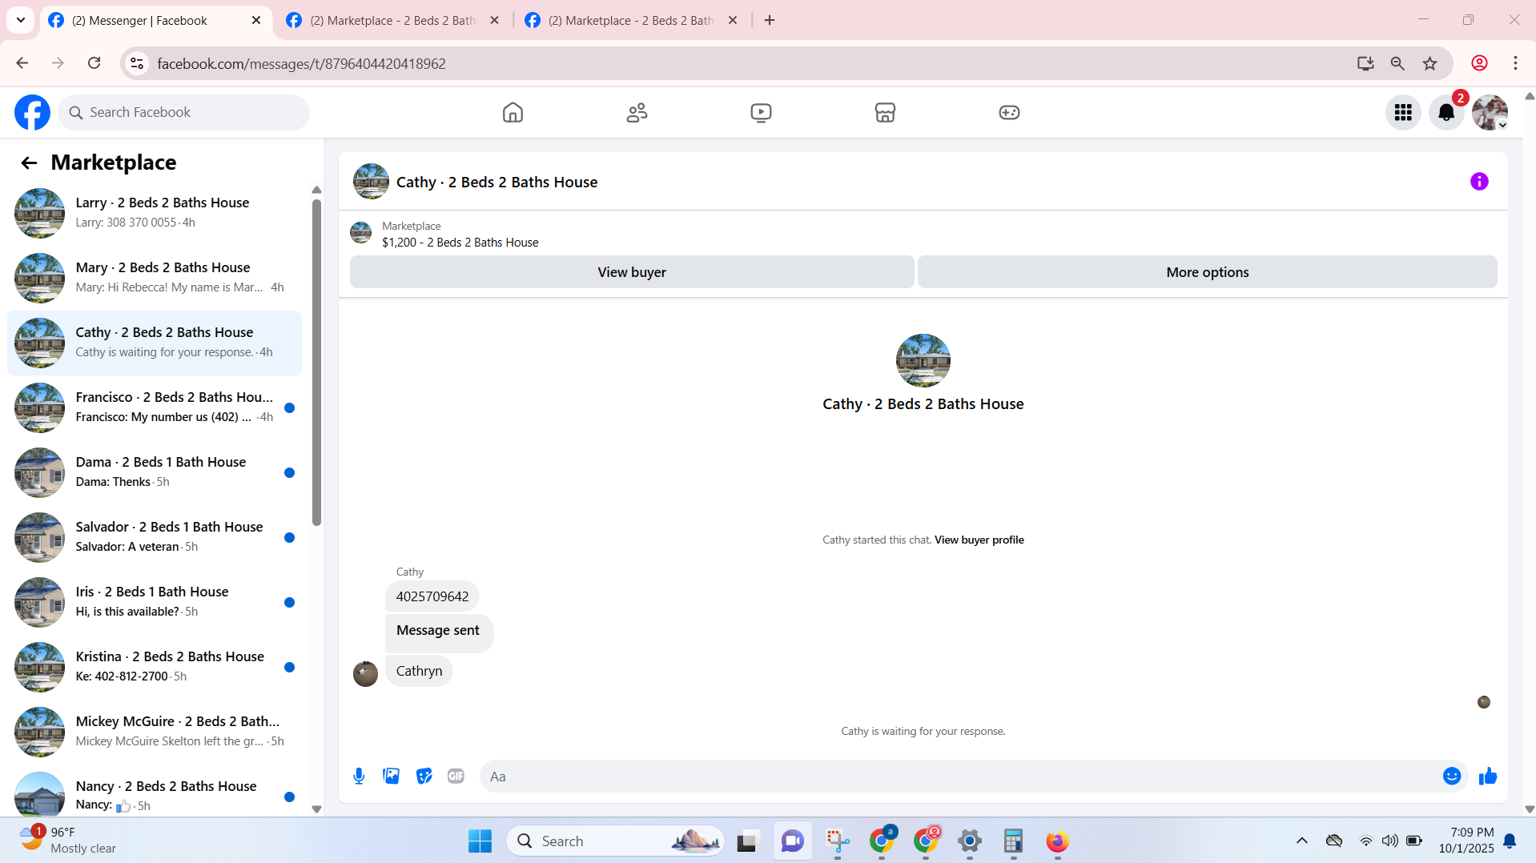Open Nancy's 2 Beds 2 Baths House chat
1536x863 pixels.
tap(155, 795)
